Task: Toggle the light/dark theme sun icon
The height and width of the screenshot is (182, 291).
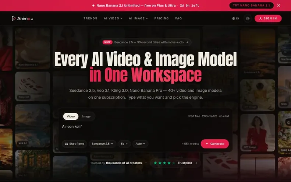Action: 248,18
